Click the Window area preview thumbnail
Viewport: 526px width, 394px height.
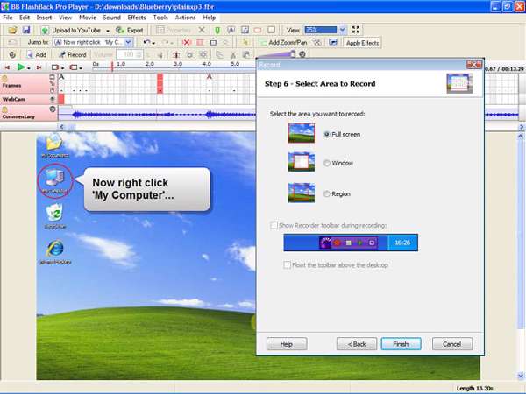pos(302,162)
